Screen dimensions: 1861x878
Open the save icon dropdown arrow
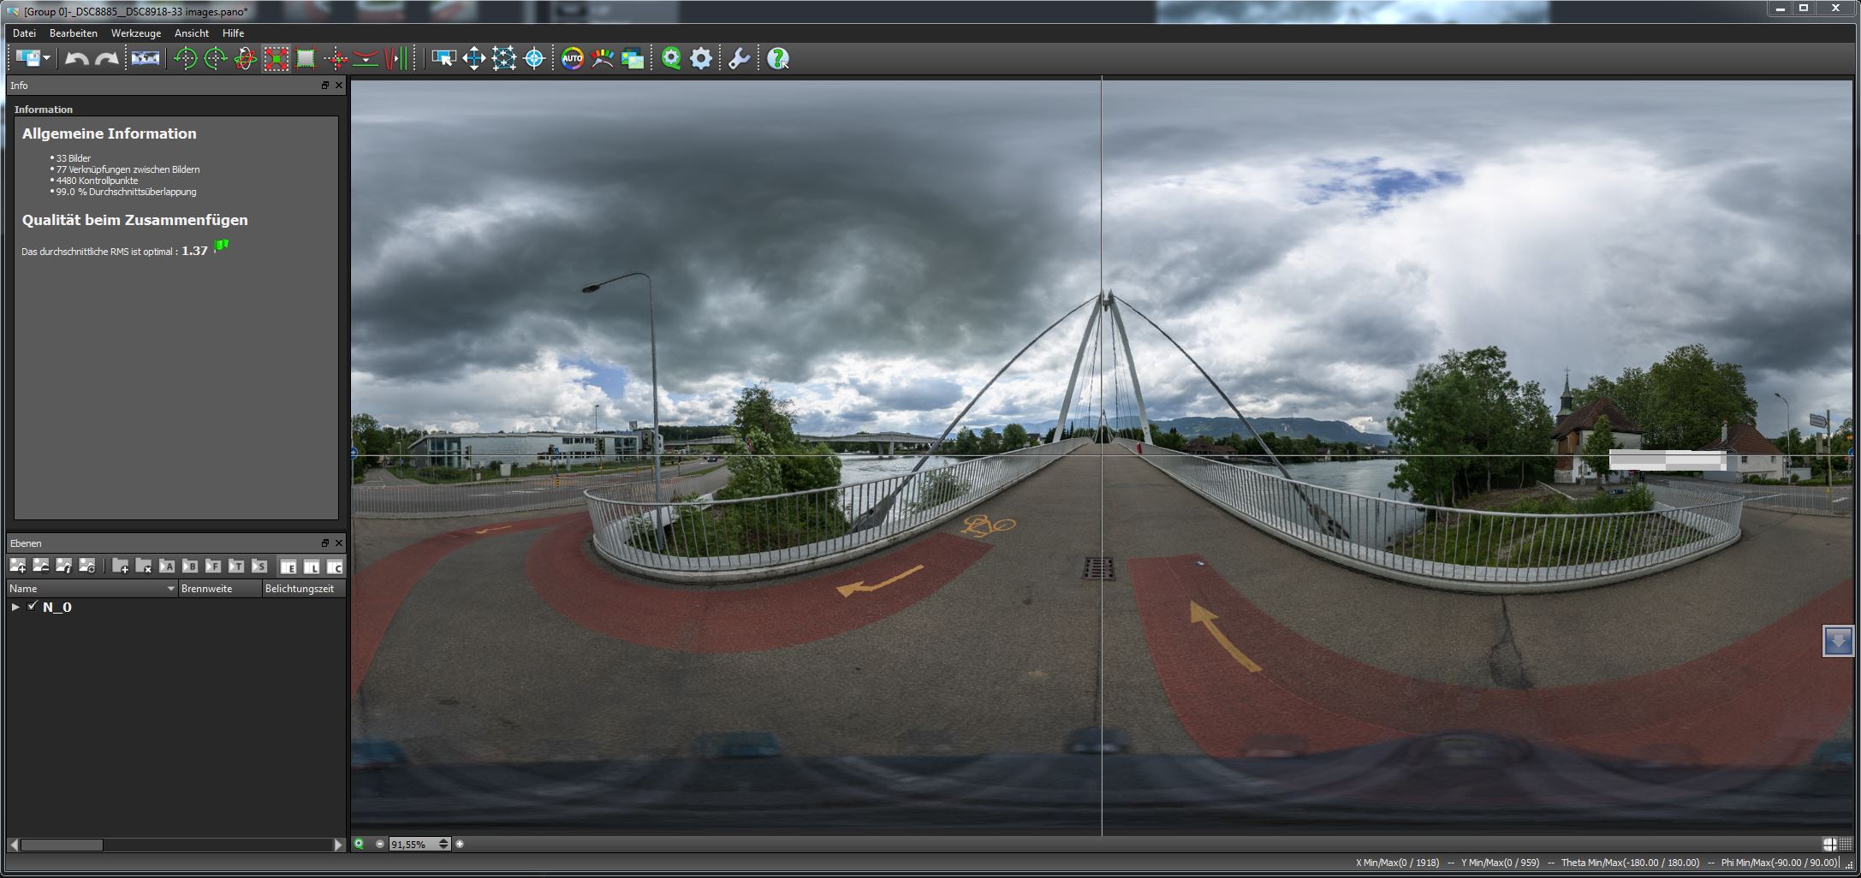click(x=46, y=59)
